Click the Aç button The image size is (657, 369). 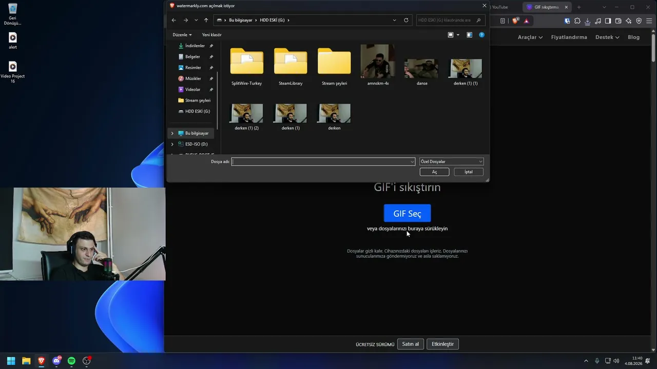click(x=434, y=172)
